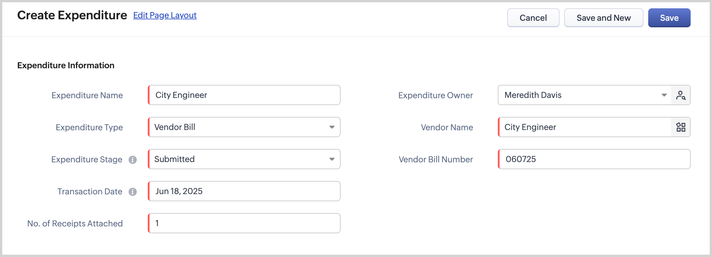Screen dimensions: 712x257
Task: Click the No. of Receipts Attached field
Action: pos(244,223)
